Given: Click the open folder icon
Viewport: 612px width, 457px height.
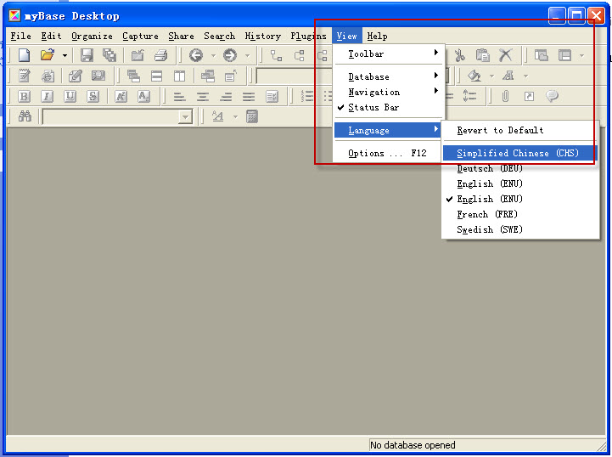Looking at the screenshot, I should click(x=48, y=54).
